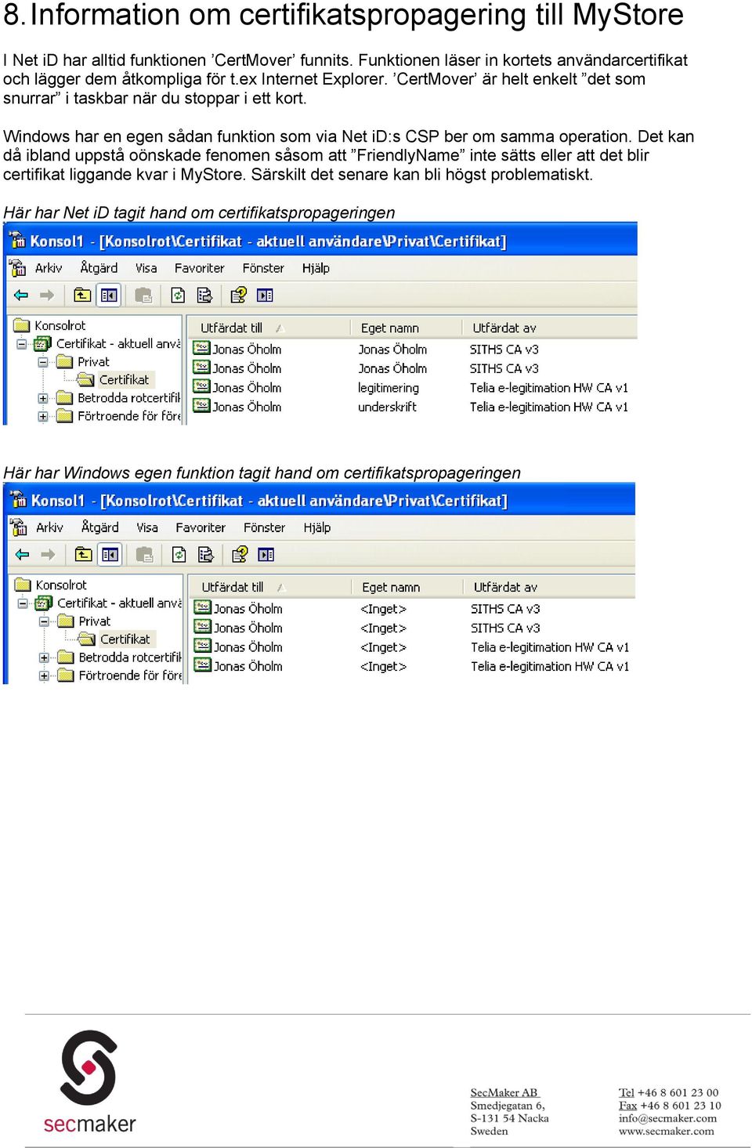Click the certificate icon in the underskrift row
The height and width of the screenshot is (1148, 752).
tap(201, 406)
